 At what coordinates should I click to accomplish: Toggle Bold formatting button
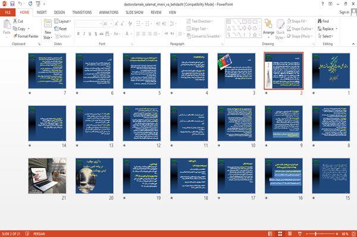coord(79,34)
